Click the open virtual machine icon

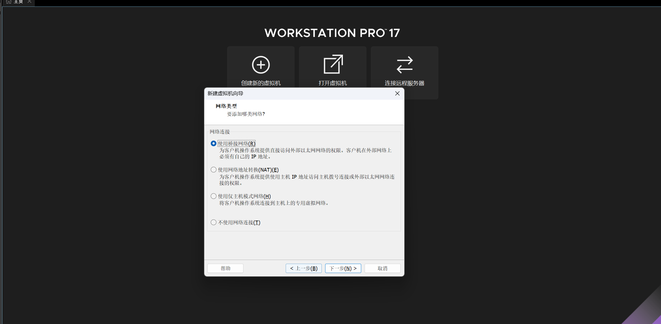(333, 64)
